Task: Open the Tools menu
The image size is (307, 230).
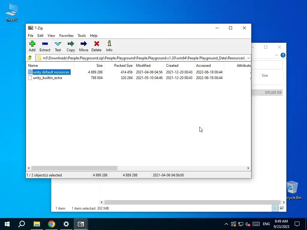Action: [82, 36]
